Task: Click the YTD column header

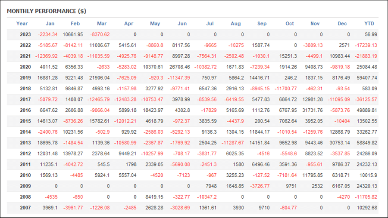Action: 369,24
